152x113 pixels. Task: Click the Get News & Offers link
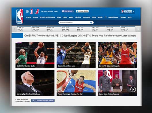tap(47, 11)
